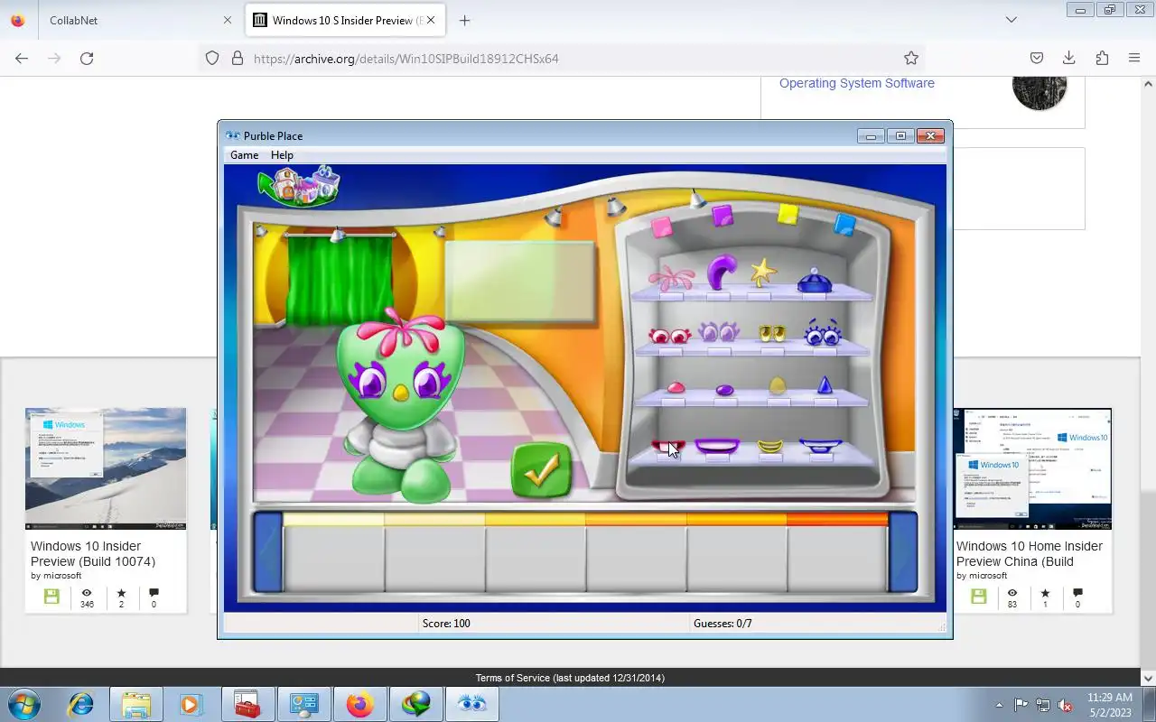
Task: Pick the blue color lamp swatch
Action: coord(845,224)
